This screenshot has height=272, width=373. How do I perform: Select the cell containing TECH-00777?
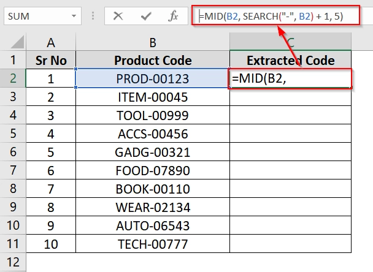click(x=153, y=244)
